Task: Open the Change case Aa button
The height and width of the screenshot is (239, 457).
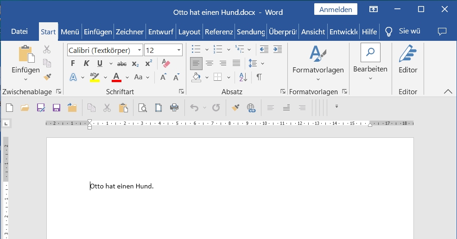Action: [x=141, y=77]
